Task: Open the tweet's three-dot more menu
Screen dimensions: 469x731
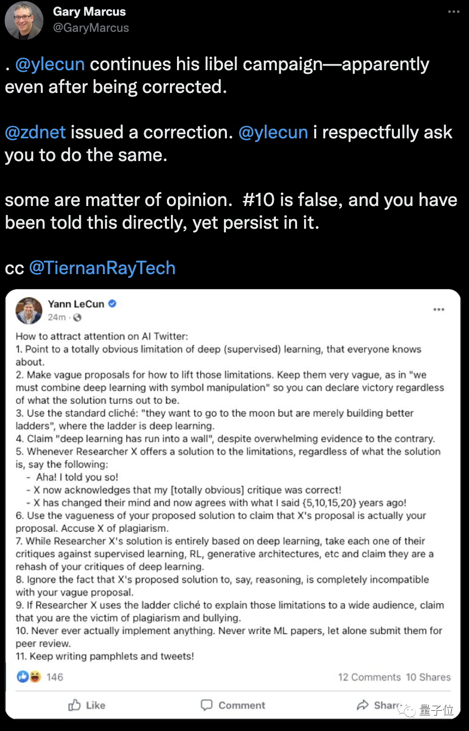Action: click(453, 12)
